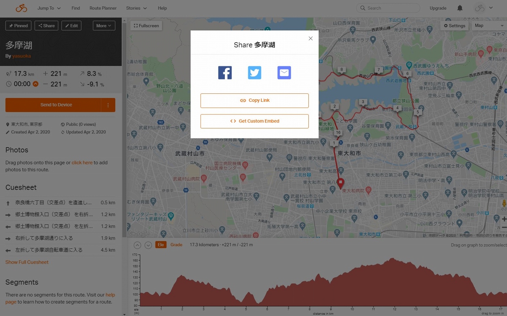Click the Upgrade link
Screen dimensions: 507x316
click(438, 8)
